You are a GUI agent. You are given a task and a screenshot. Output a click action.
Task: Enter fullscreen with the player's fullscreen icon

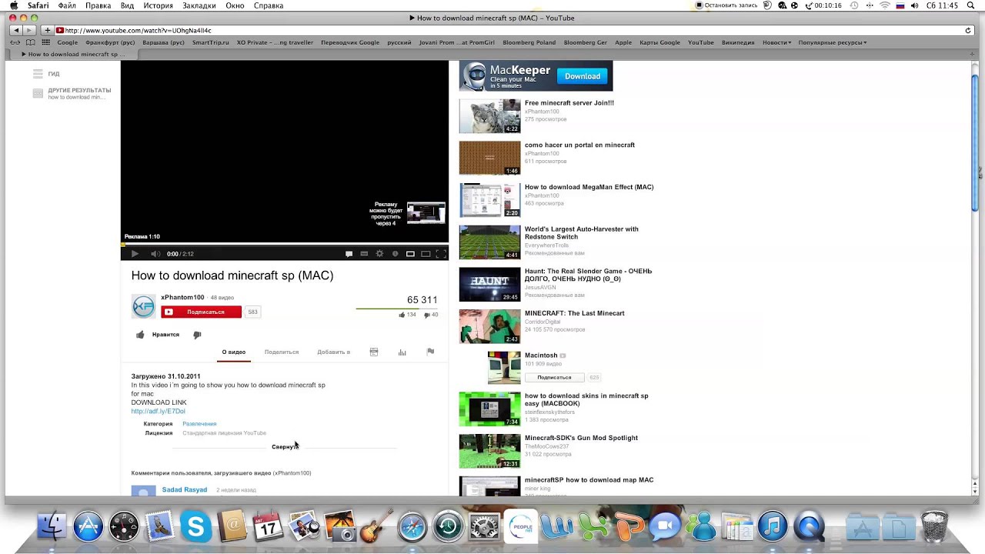pos(441,254)
